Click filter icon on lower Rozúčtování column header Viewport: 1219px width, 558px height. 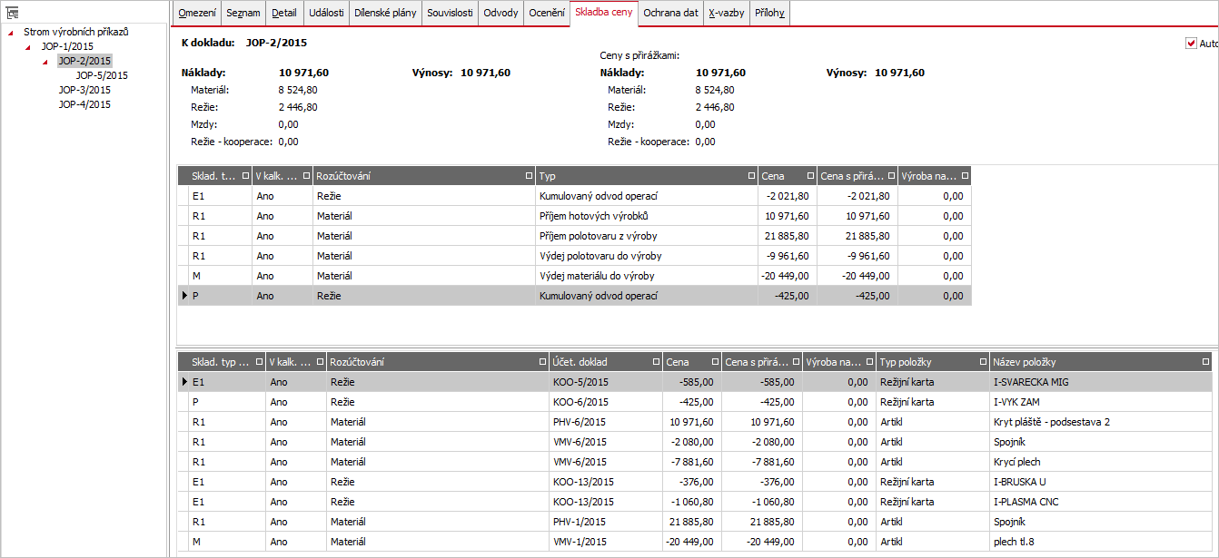542,362
